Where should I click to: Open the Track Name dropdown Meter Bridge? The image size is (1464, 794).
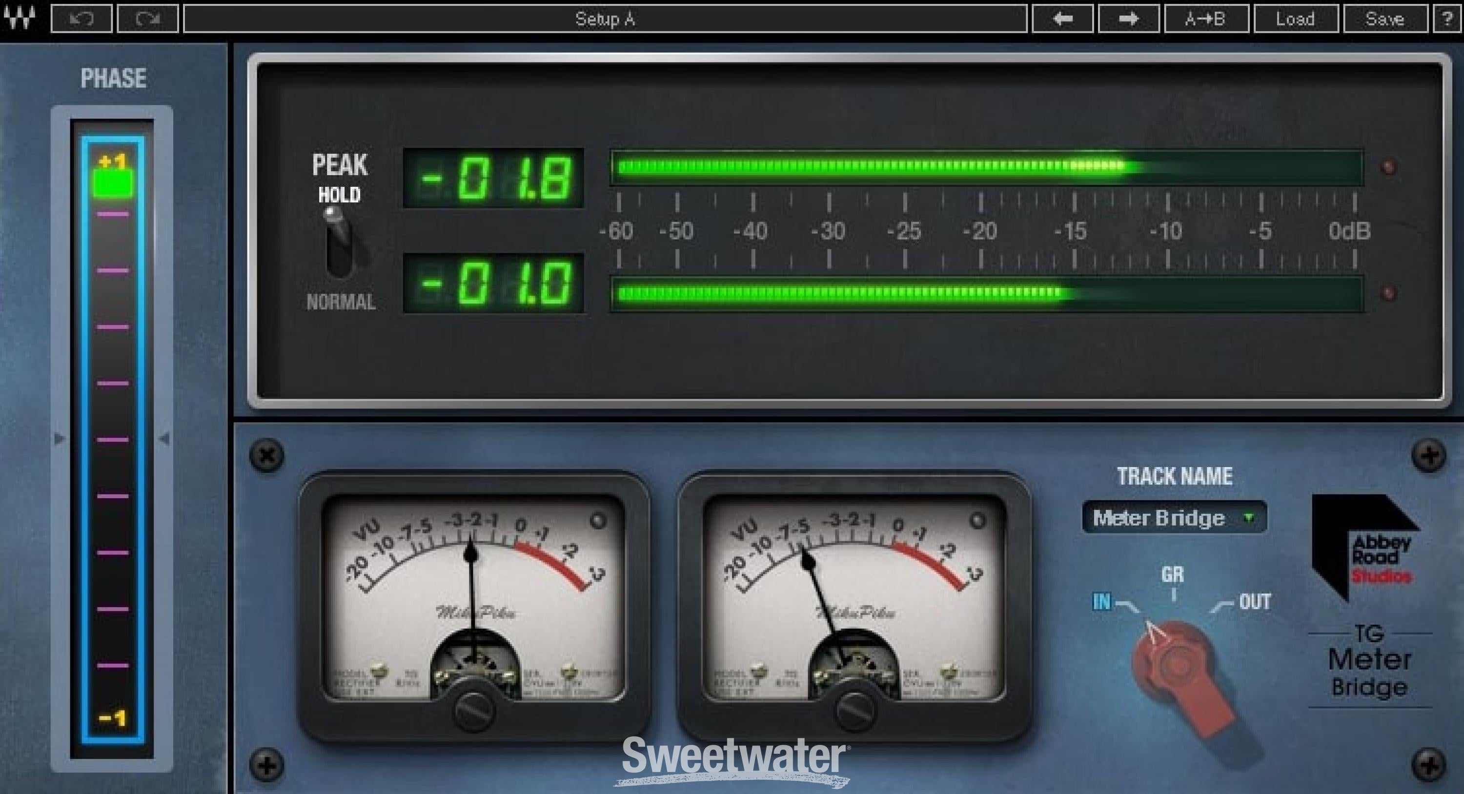click(x=1174, y=517)
